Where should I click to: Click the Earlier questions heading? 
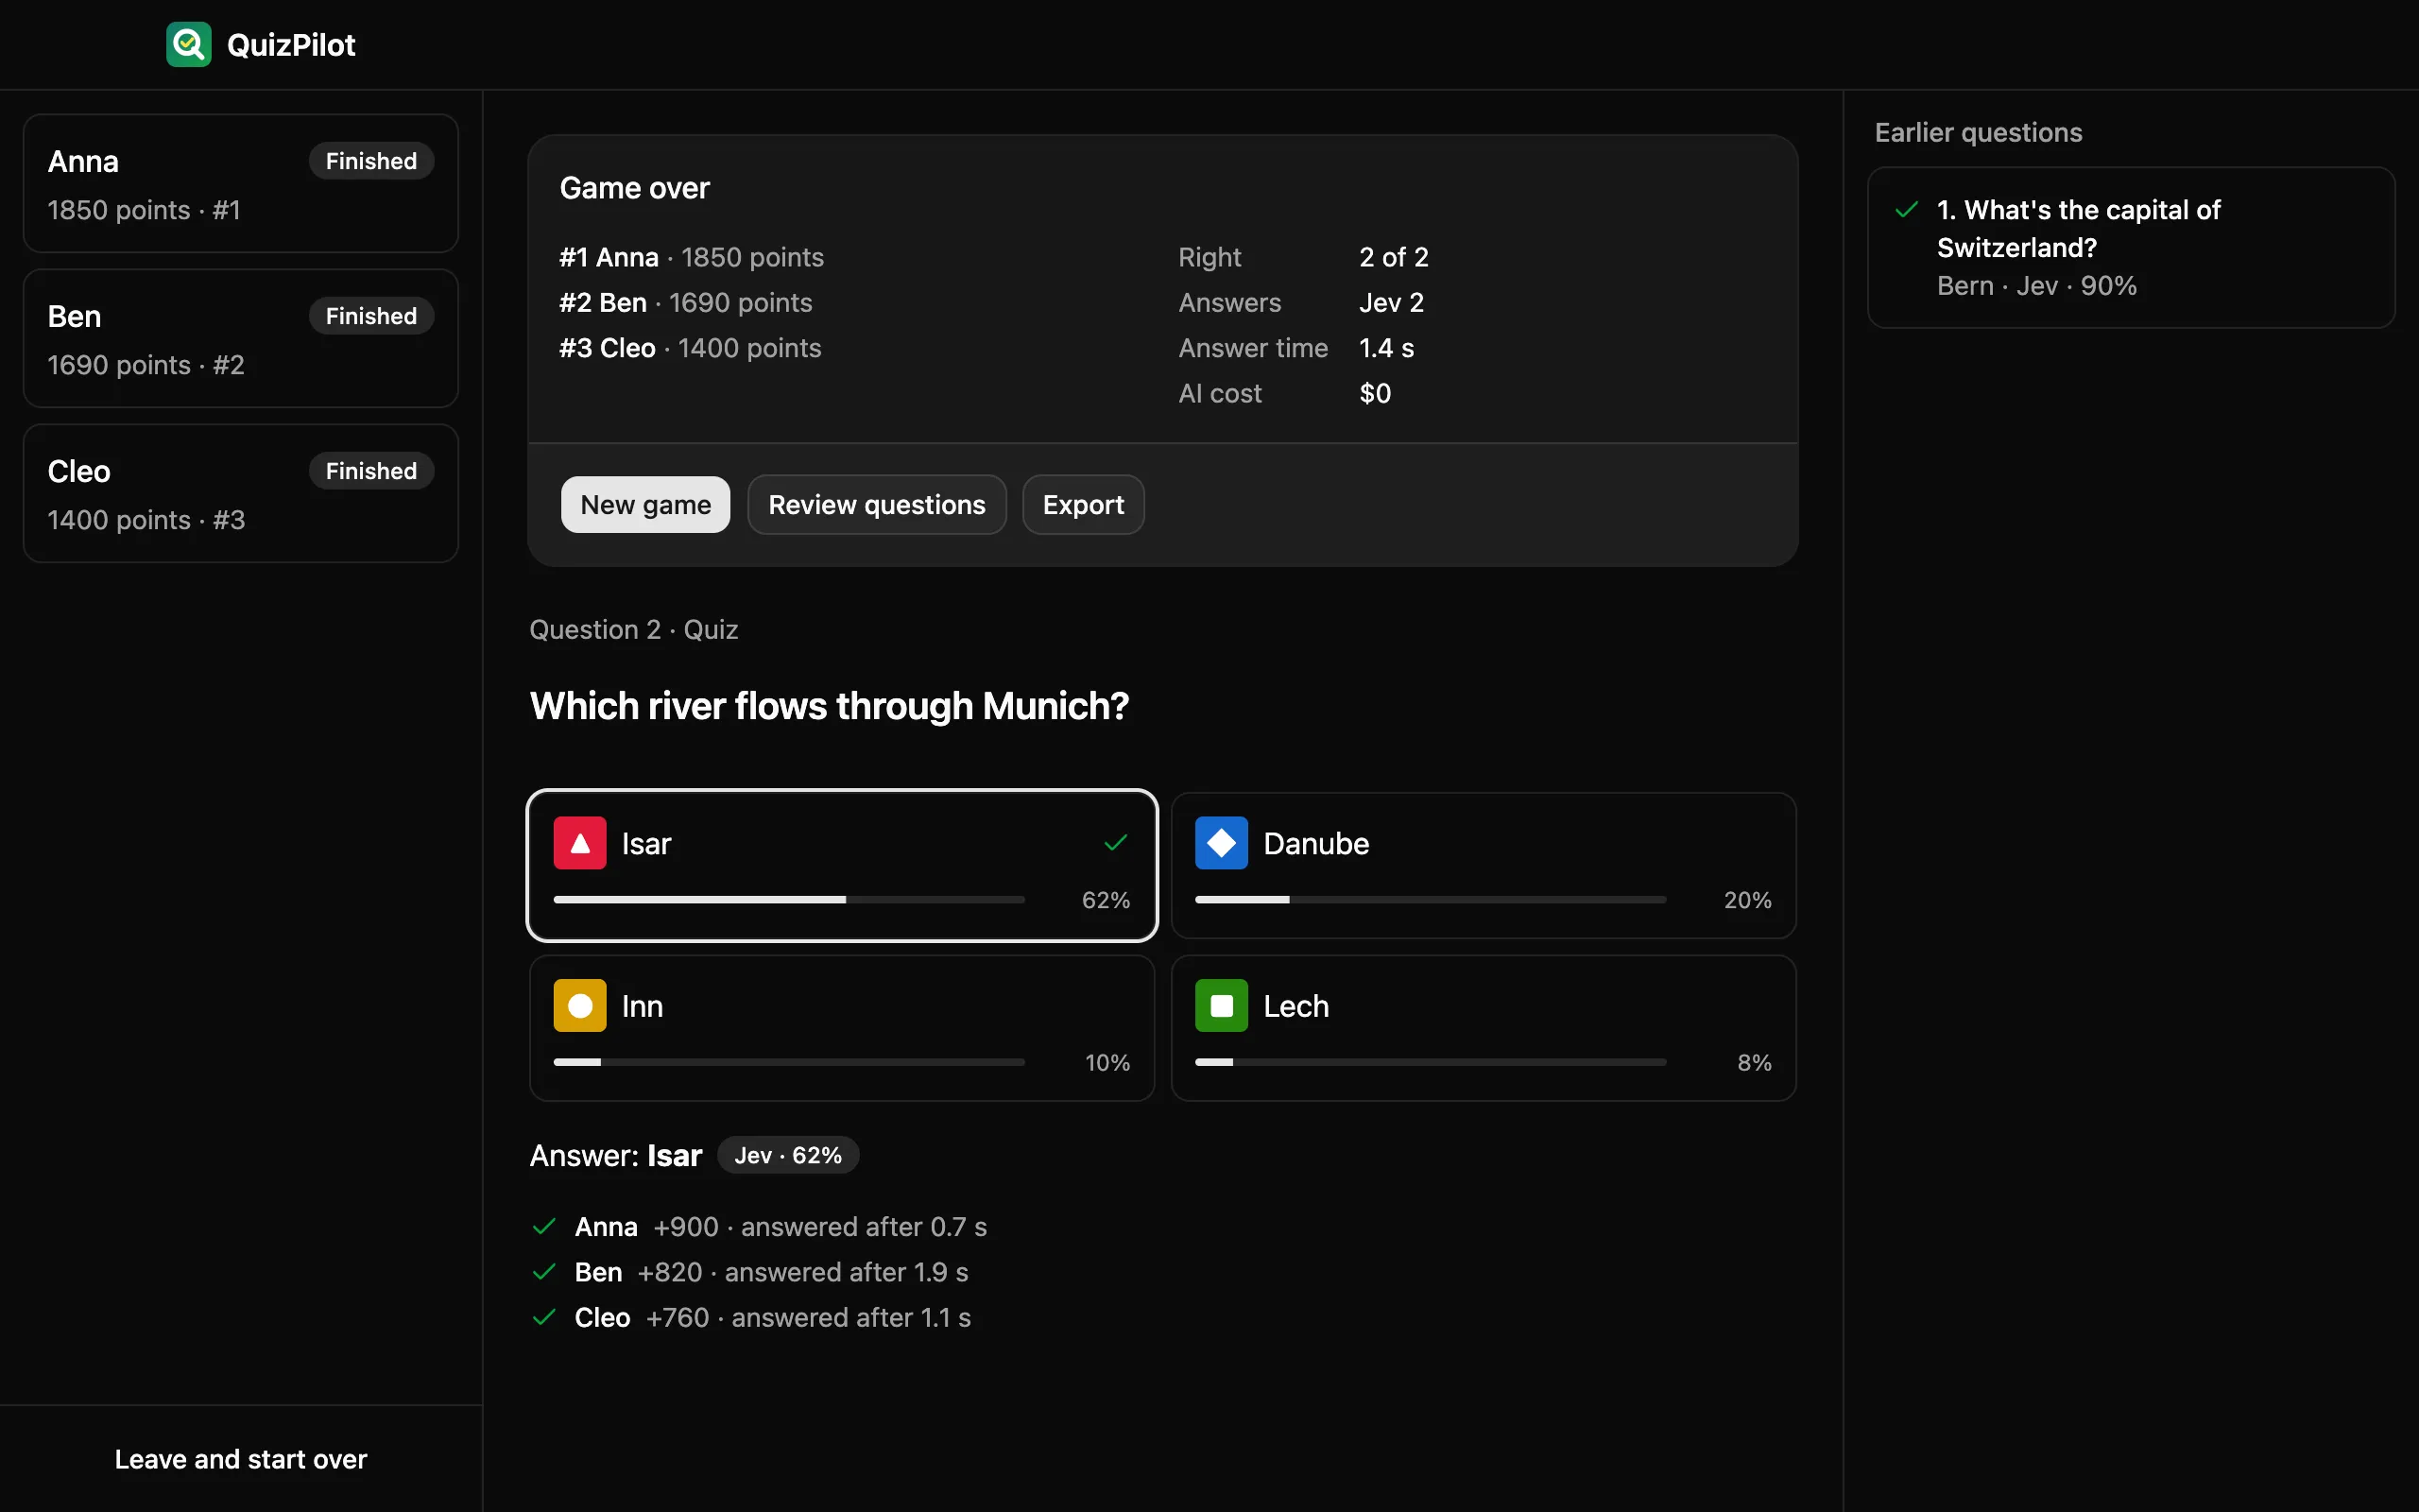point(1978,132)
